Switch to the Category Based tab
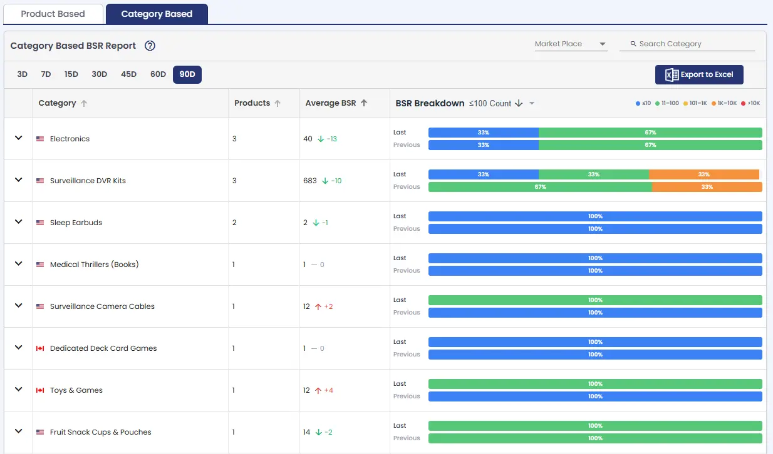The height and width of the screenshot is (454, 773). [x=157, y=14]
